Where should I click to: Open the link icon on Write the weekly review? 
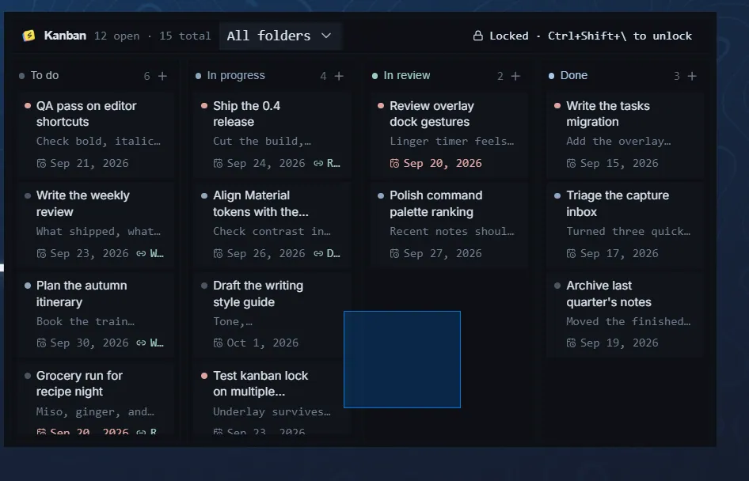141,253
